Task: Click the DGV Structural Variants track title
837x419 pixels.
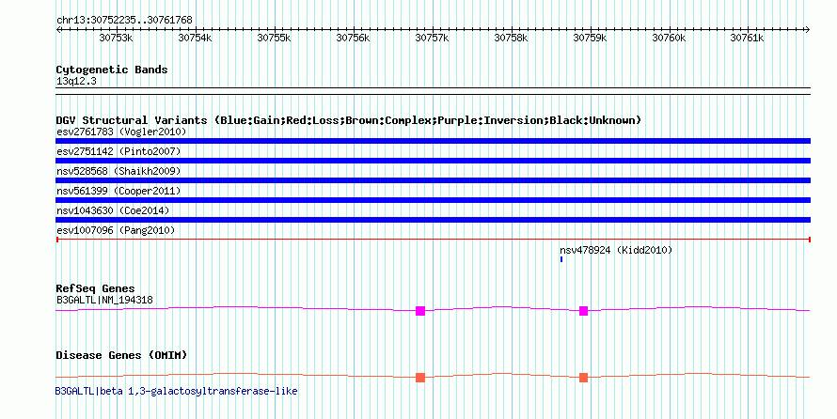Action: [x=349, y=120]
